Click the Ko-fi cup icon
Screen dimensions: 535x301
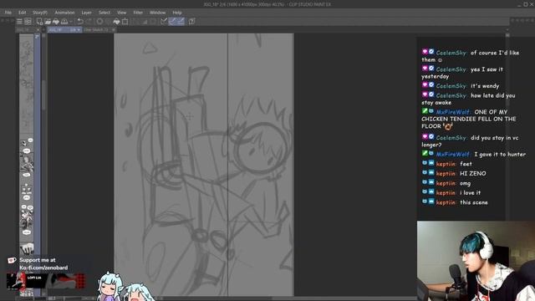pos(12,260)
